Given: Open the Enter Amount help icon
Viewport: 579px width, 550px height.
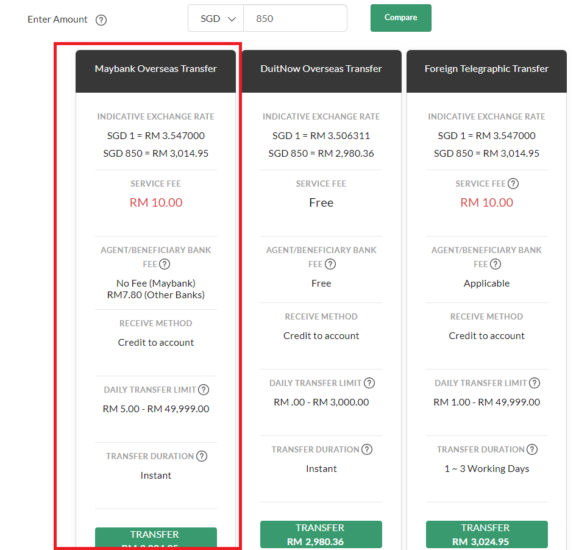Looking at the screenshot, I should coord(101,20).
